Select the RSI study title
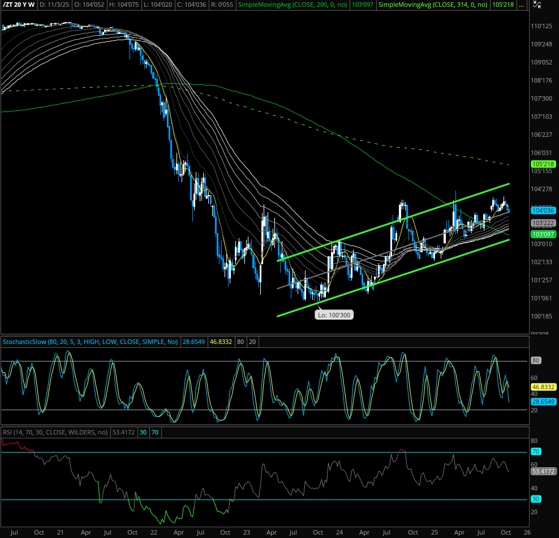The width and height of the screenshot is (559, 538). click(x=55, y=432)
